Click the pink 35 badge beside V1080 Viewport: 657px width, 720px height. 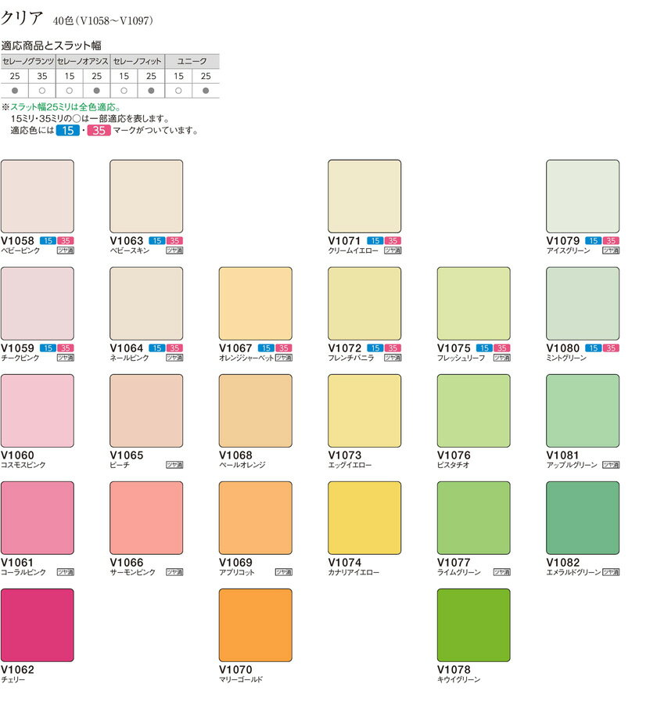[x=611, y=348]
